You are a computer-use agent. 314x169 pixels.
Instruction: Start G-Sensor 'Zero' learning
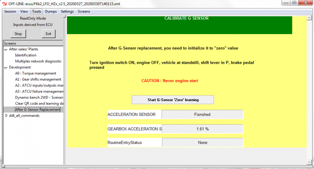(173, 100)
